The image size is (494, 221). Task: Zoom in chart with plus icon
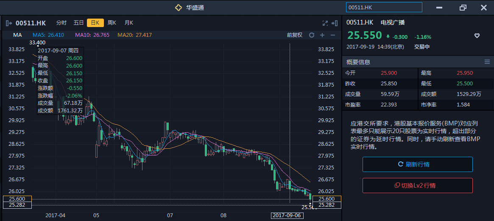322,35
